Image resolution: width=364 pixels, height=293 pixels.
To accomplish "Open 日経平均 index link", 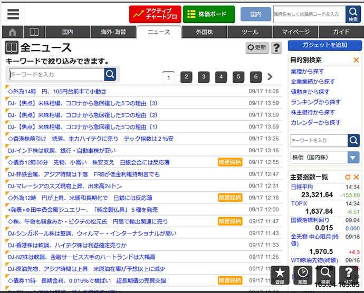I will click(x=302, y=187).
